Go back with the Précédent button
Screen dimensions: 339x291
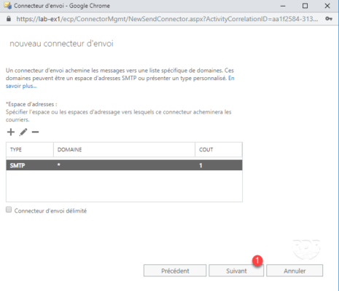(x=175, y=271)
